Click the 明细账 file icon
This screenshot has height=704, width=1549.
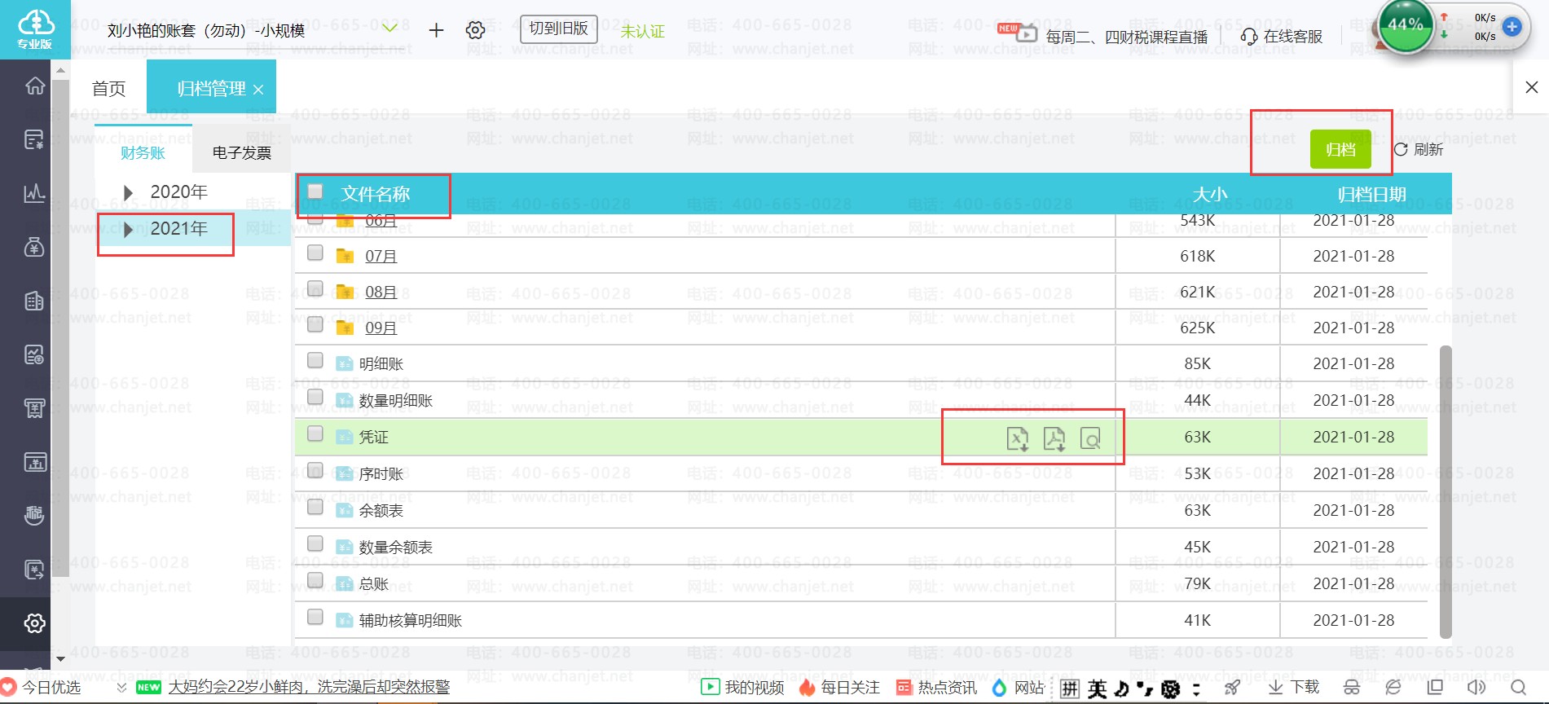(x=345, y=363)
